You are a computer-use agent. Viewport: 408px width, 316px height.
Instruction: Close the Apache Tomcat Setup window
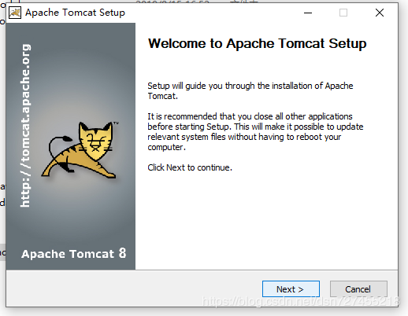pyautogui.click(x=380, y=13)
